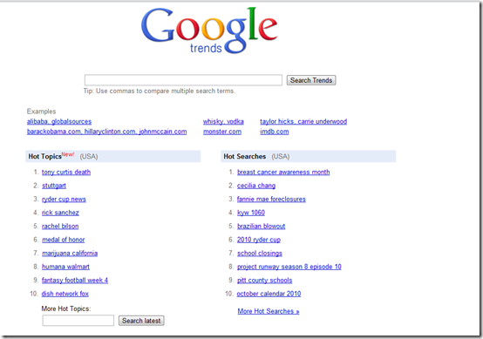The width and height of the screenshot is (483, 339).
Task: Open hot search cecilia chang
Action: [256, 186]
